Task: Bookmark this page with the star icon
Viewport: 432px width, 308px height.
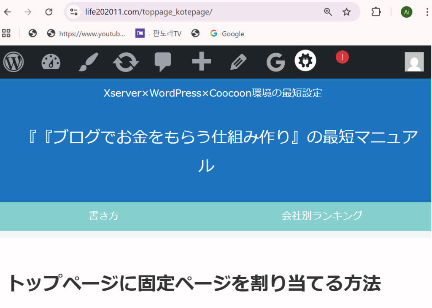Action: [x=346, y=12]
